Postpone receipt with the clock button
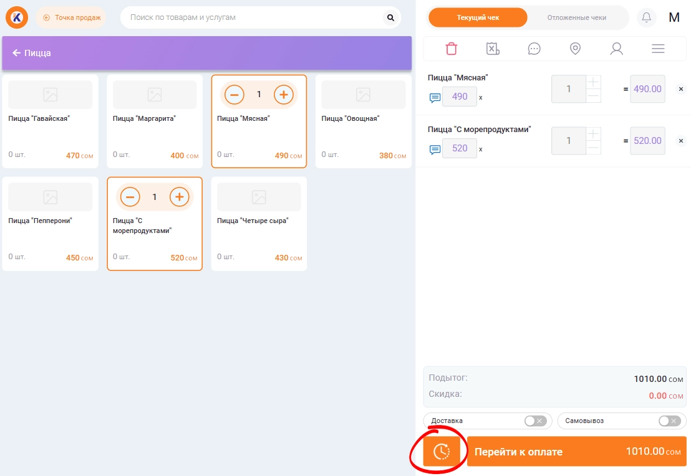This screenshot has height=476, width=691. tap(442, 451)
